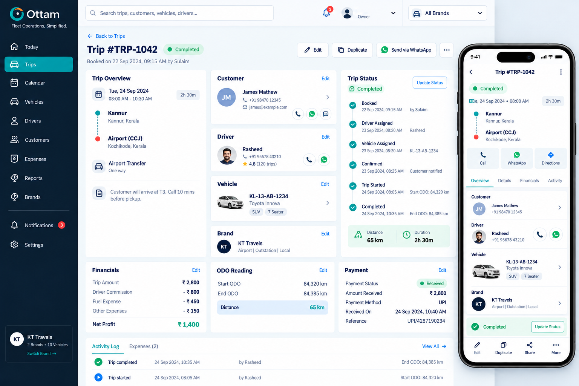Switch to the Expenses (2) tab
Image resolution: width=579 pixels, height=386 pixels.
click(x=144, y=346)
